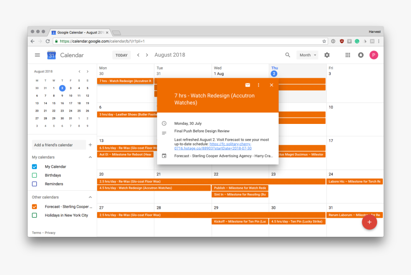The width and height of the screenshot is (411, 275).
Task: Open calendar search
Action: (x=288, y=55)
